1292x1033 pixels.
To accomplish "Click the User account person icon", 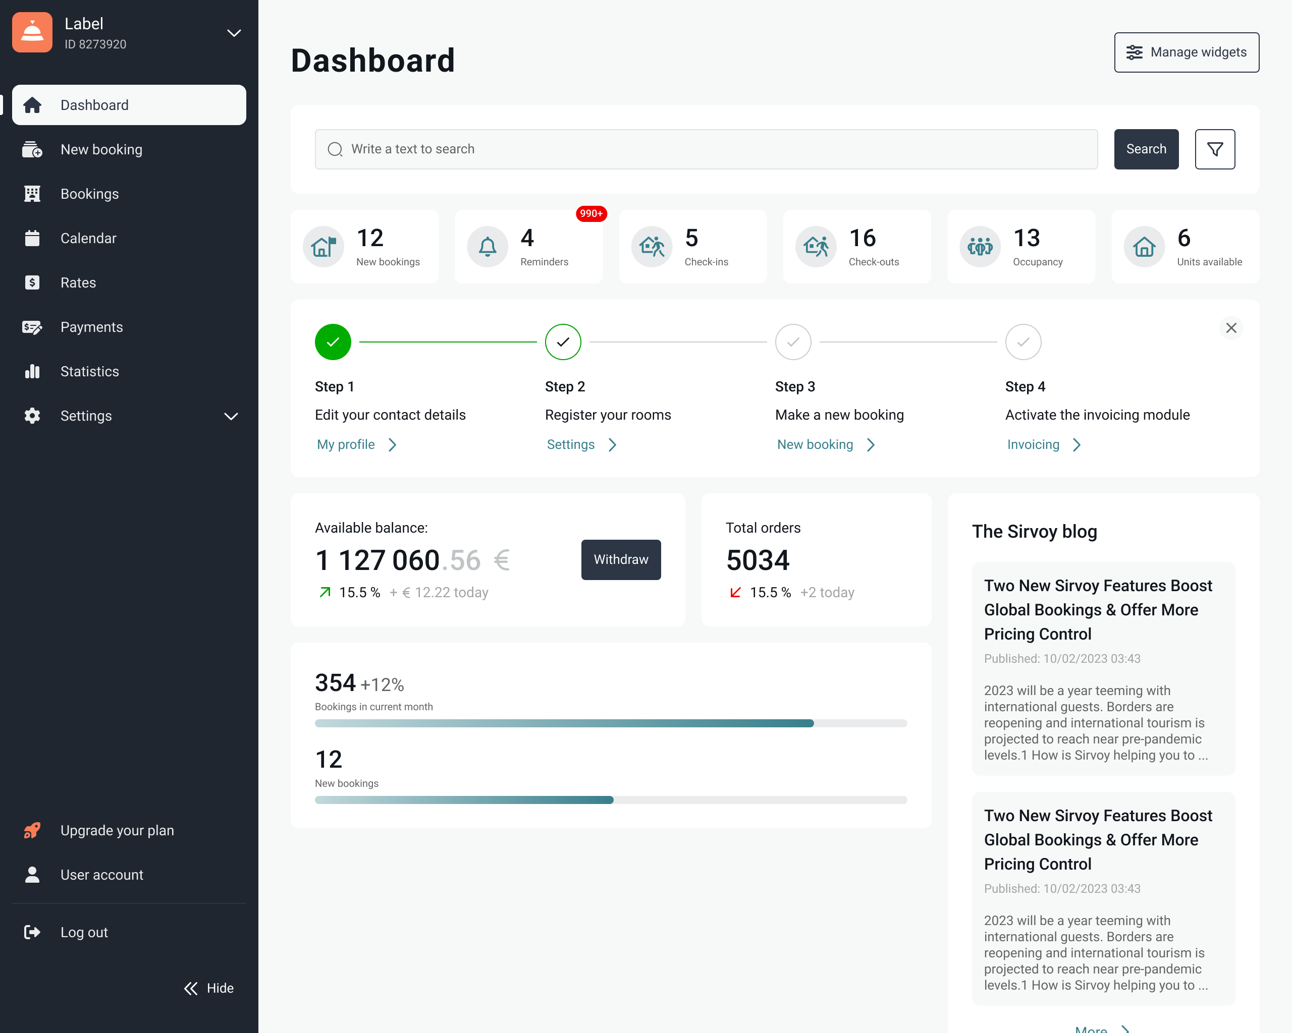I will tap(32, 874).
